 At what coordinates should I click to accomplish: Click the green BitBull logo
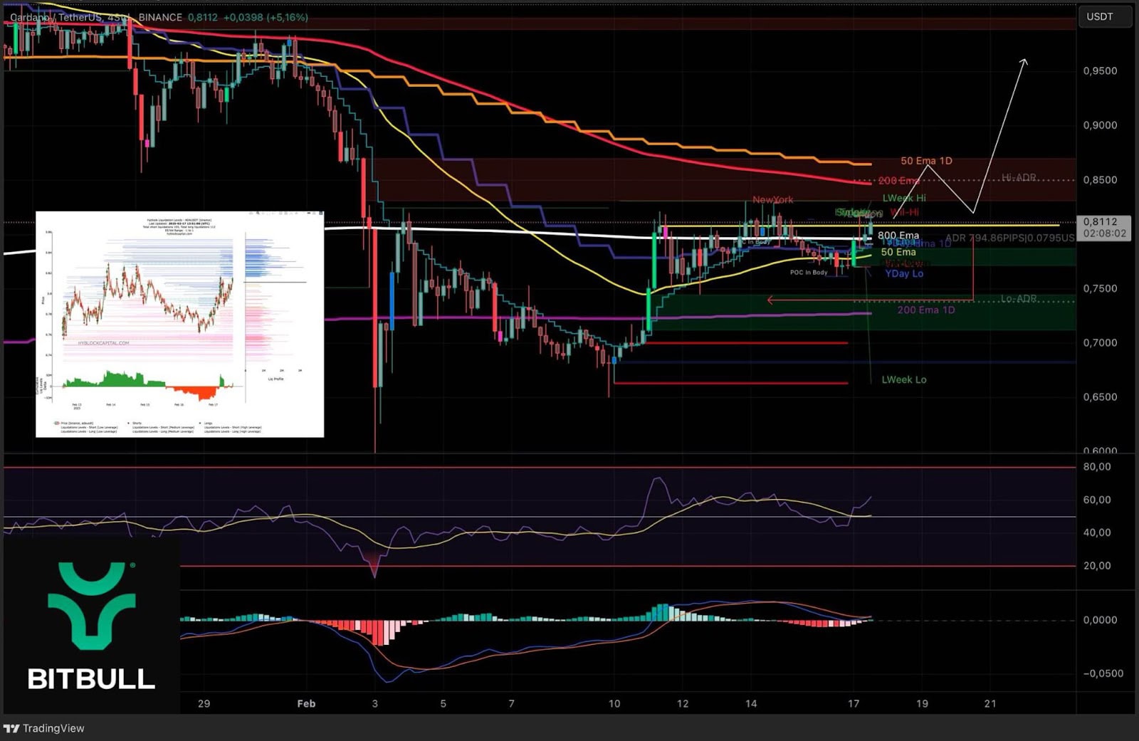coord(91,606)
